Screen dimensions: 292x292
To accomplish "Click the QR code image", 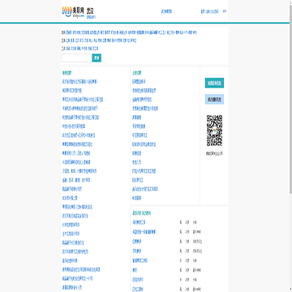I will click(x=214, y=131).
